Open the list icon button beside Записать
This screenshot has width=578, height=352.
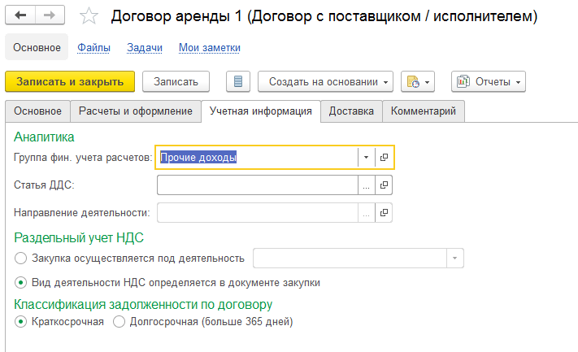[238, 81]
